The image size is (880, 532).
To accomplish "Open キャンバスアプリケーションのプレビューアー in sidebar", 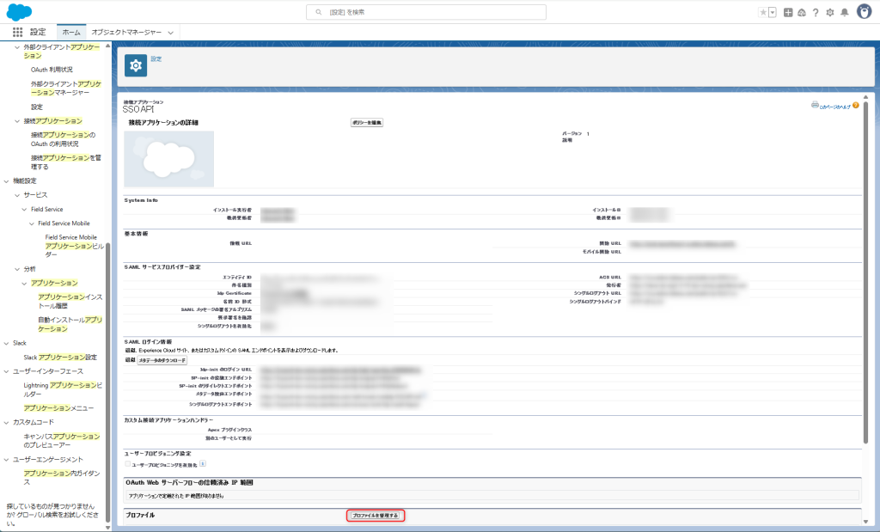I will 62,441.
